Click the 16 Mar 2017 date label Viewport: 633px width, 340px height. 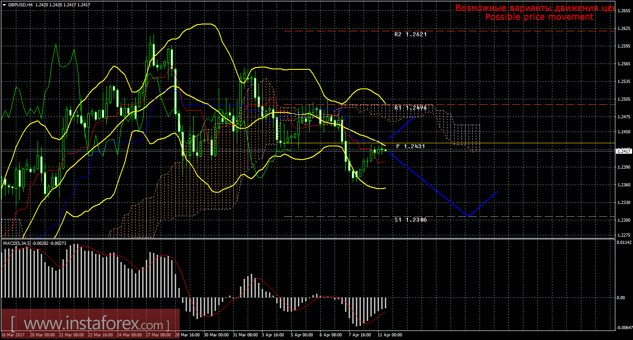(x=13, y=335)
